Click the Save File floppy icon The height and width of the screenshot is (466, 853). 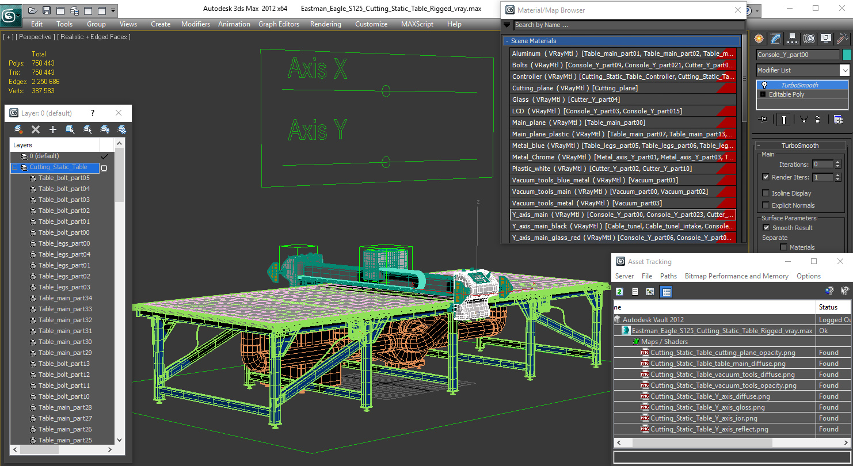(x=47, y=10)
